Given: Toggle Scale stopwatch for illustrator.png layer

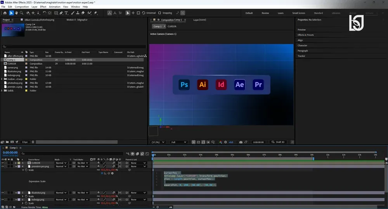Looking at the screenshot, I should pyautogui.click(x=26, y=196).
